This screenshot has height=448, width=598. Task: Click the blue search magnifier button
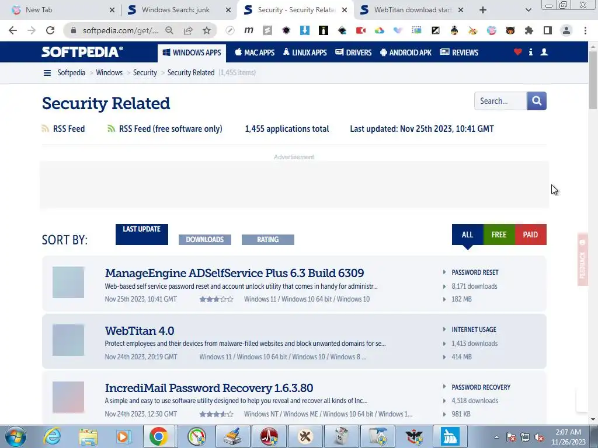537,101
